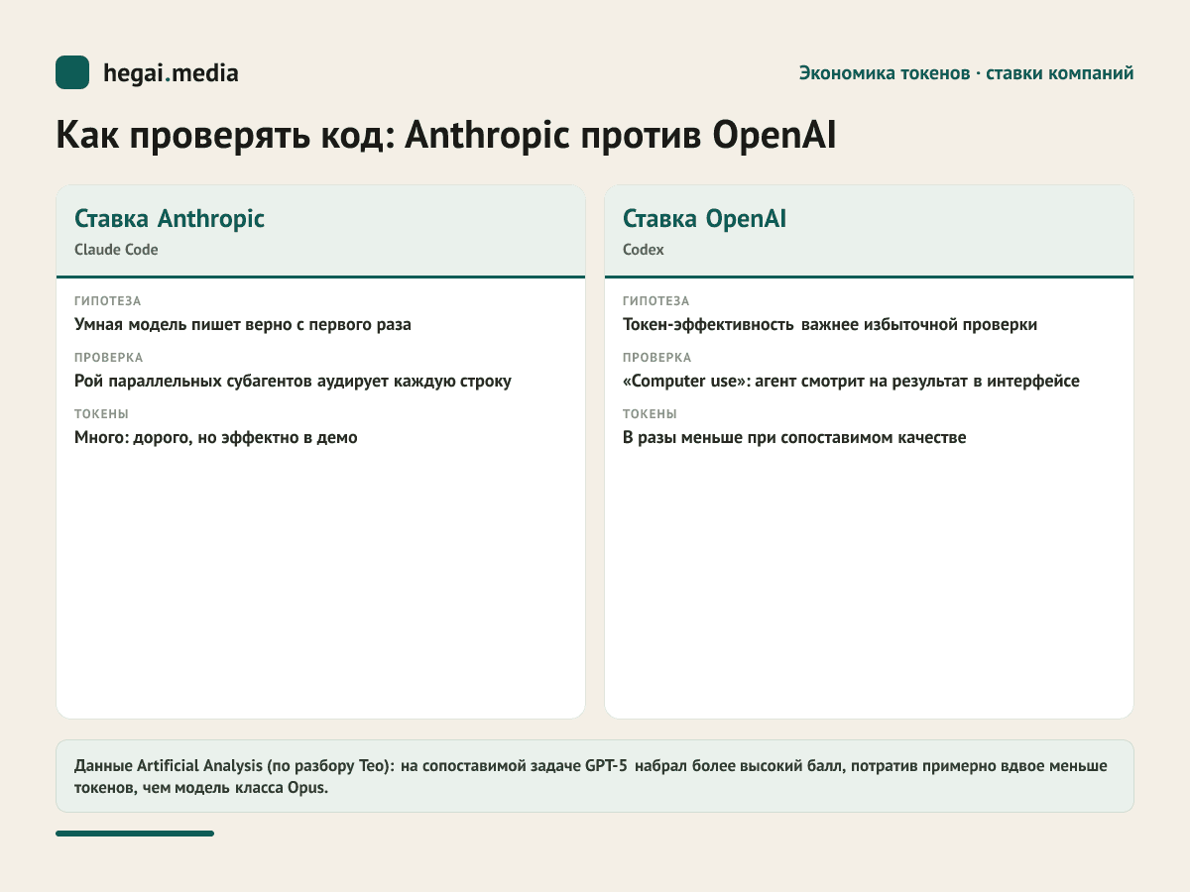Click 'Рой параллельных субагентов аудирует каждую строку'
The height and width of the screenshot is (892, 1190).
click(x=293, y=381)
